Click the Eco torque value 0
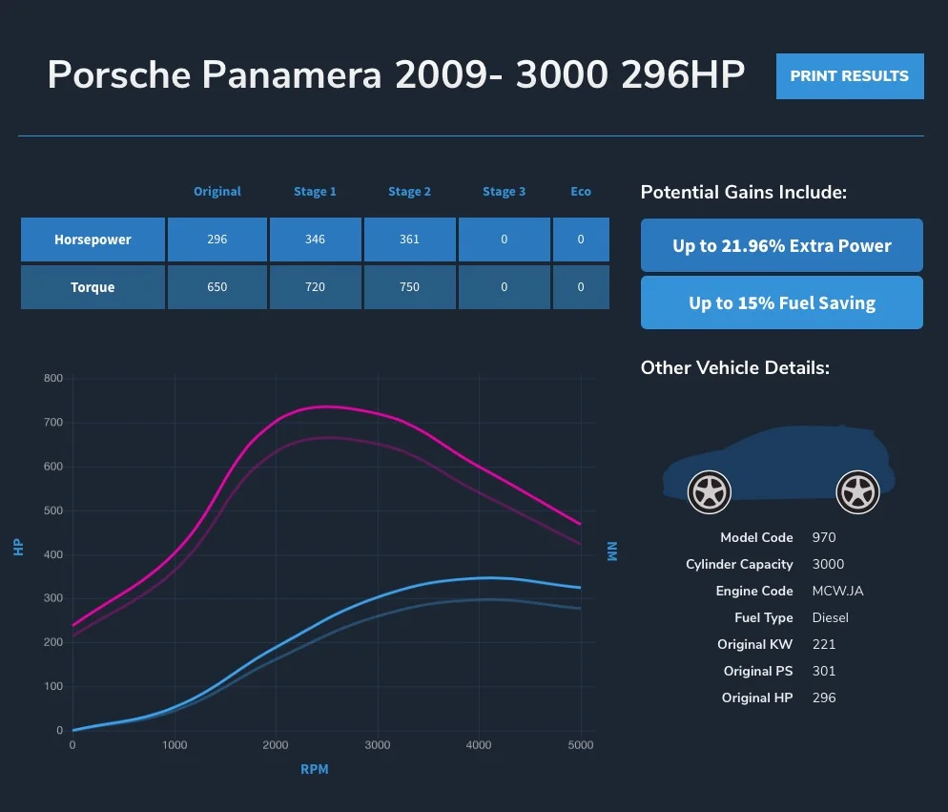 (x=581, y=287)
